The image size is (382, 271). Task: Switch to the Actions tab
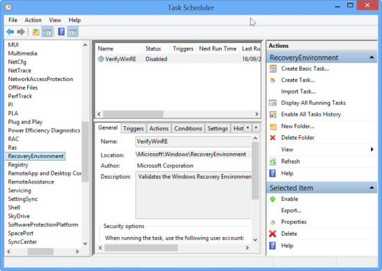pos(159,128)
